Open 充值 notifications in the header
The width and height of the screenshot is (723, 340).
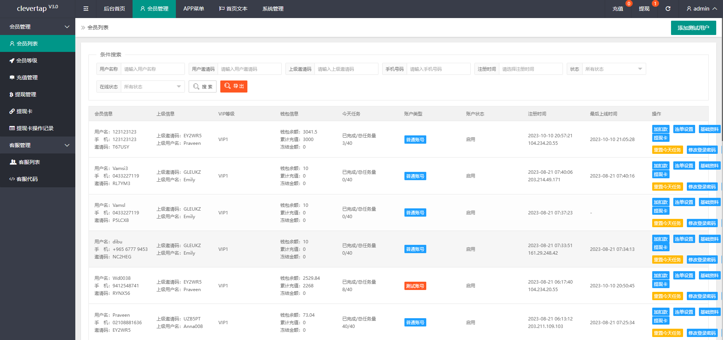click(618, 9)
